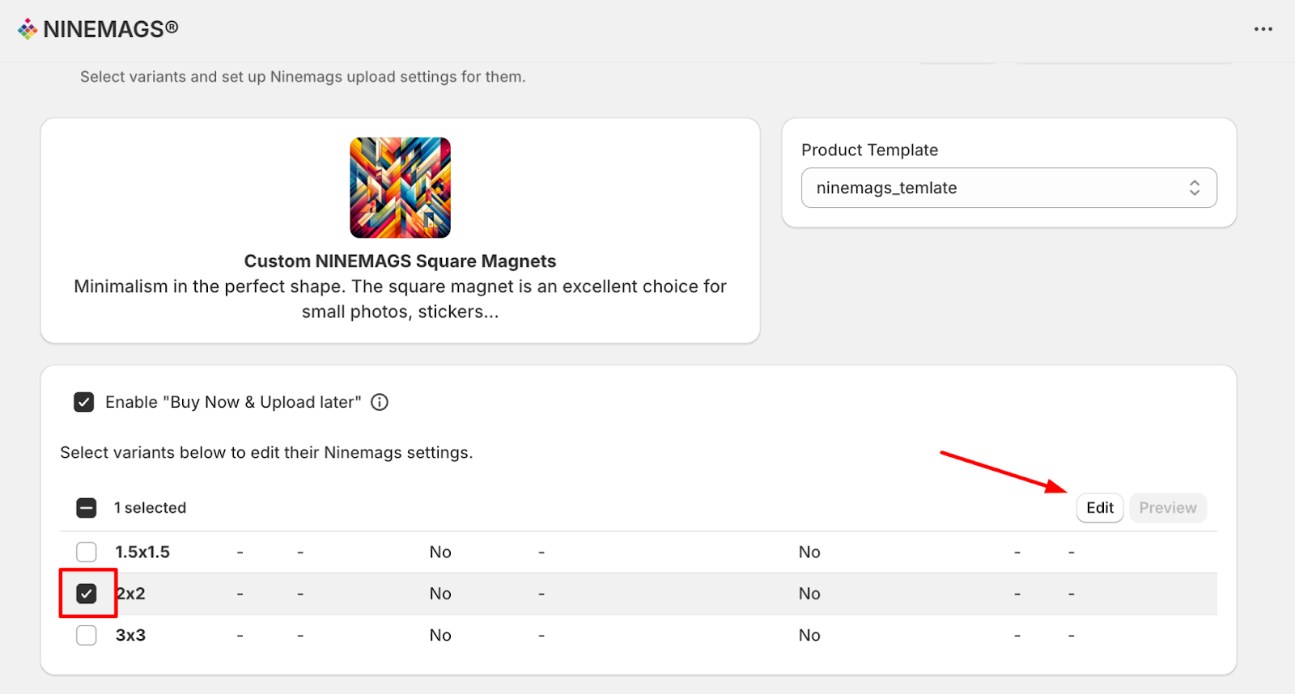Viewport: 1295px width, 694px height.
Task: Click the "1 selected" label
Action: click(150, 508)
